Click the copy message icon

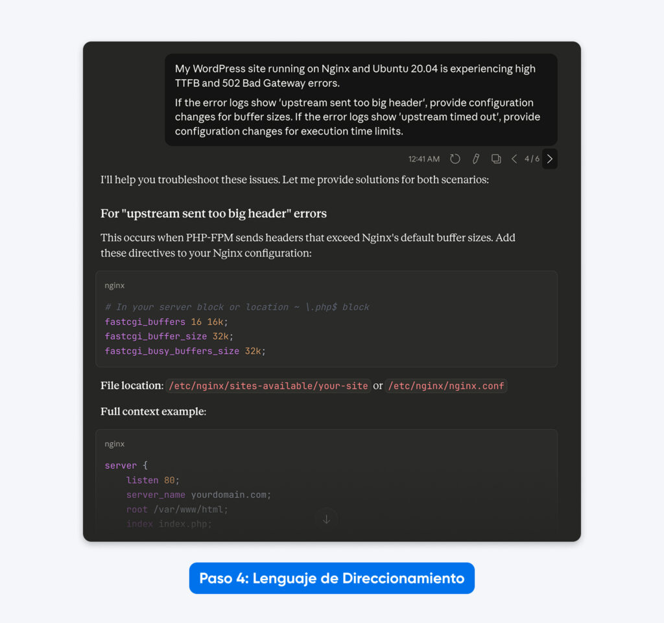pos(496,159)
